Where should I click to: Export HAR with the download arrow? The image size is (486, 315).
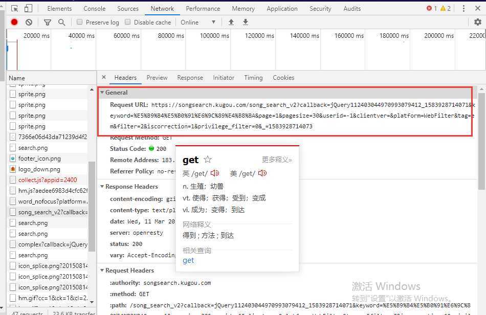tap(246, 22)
